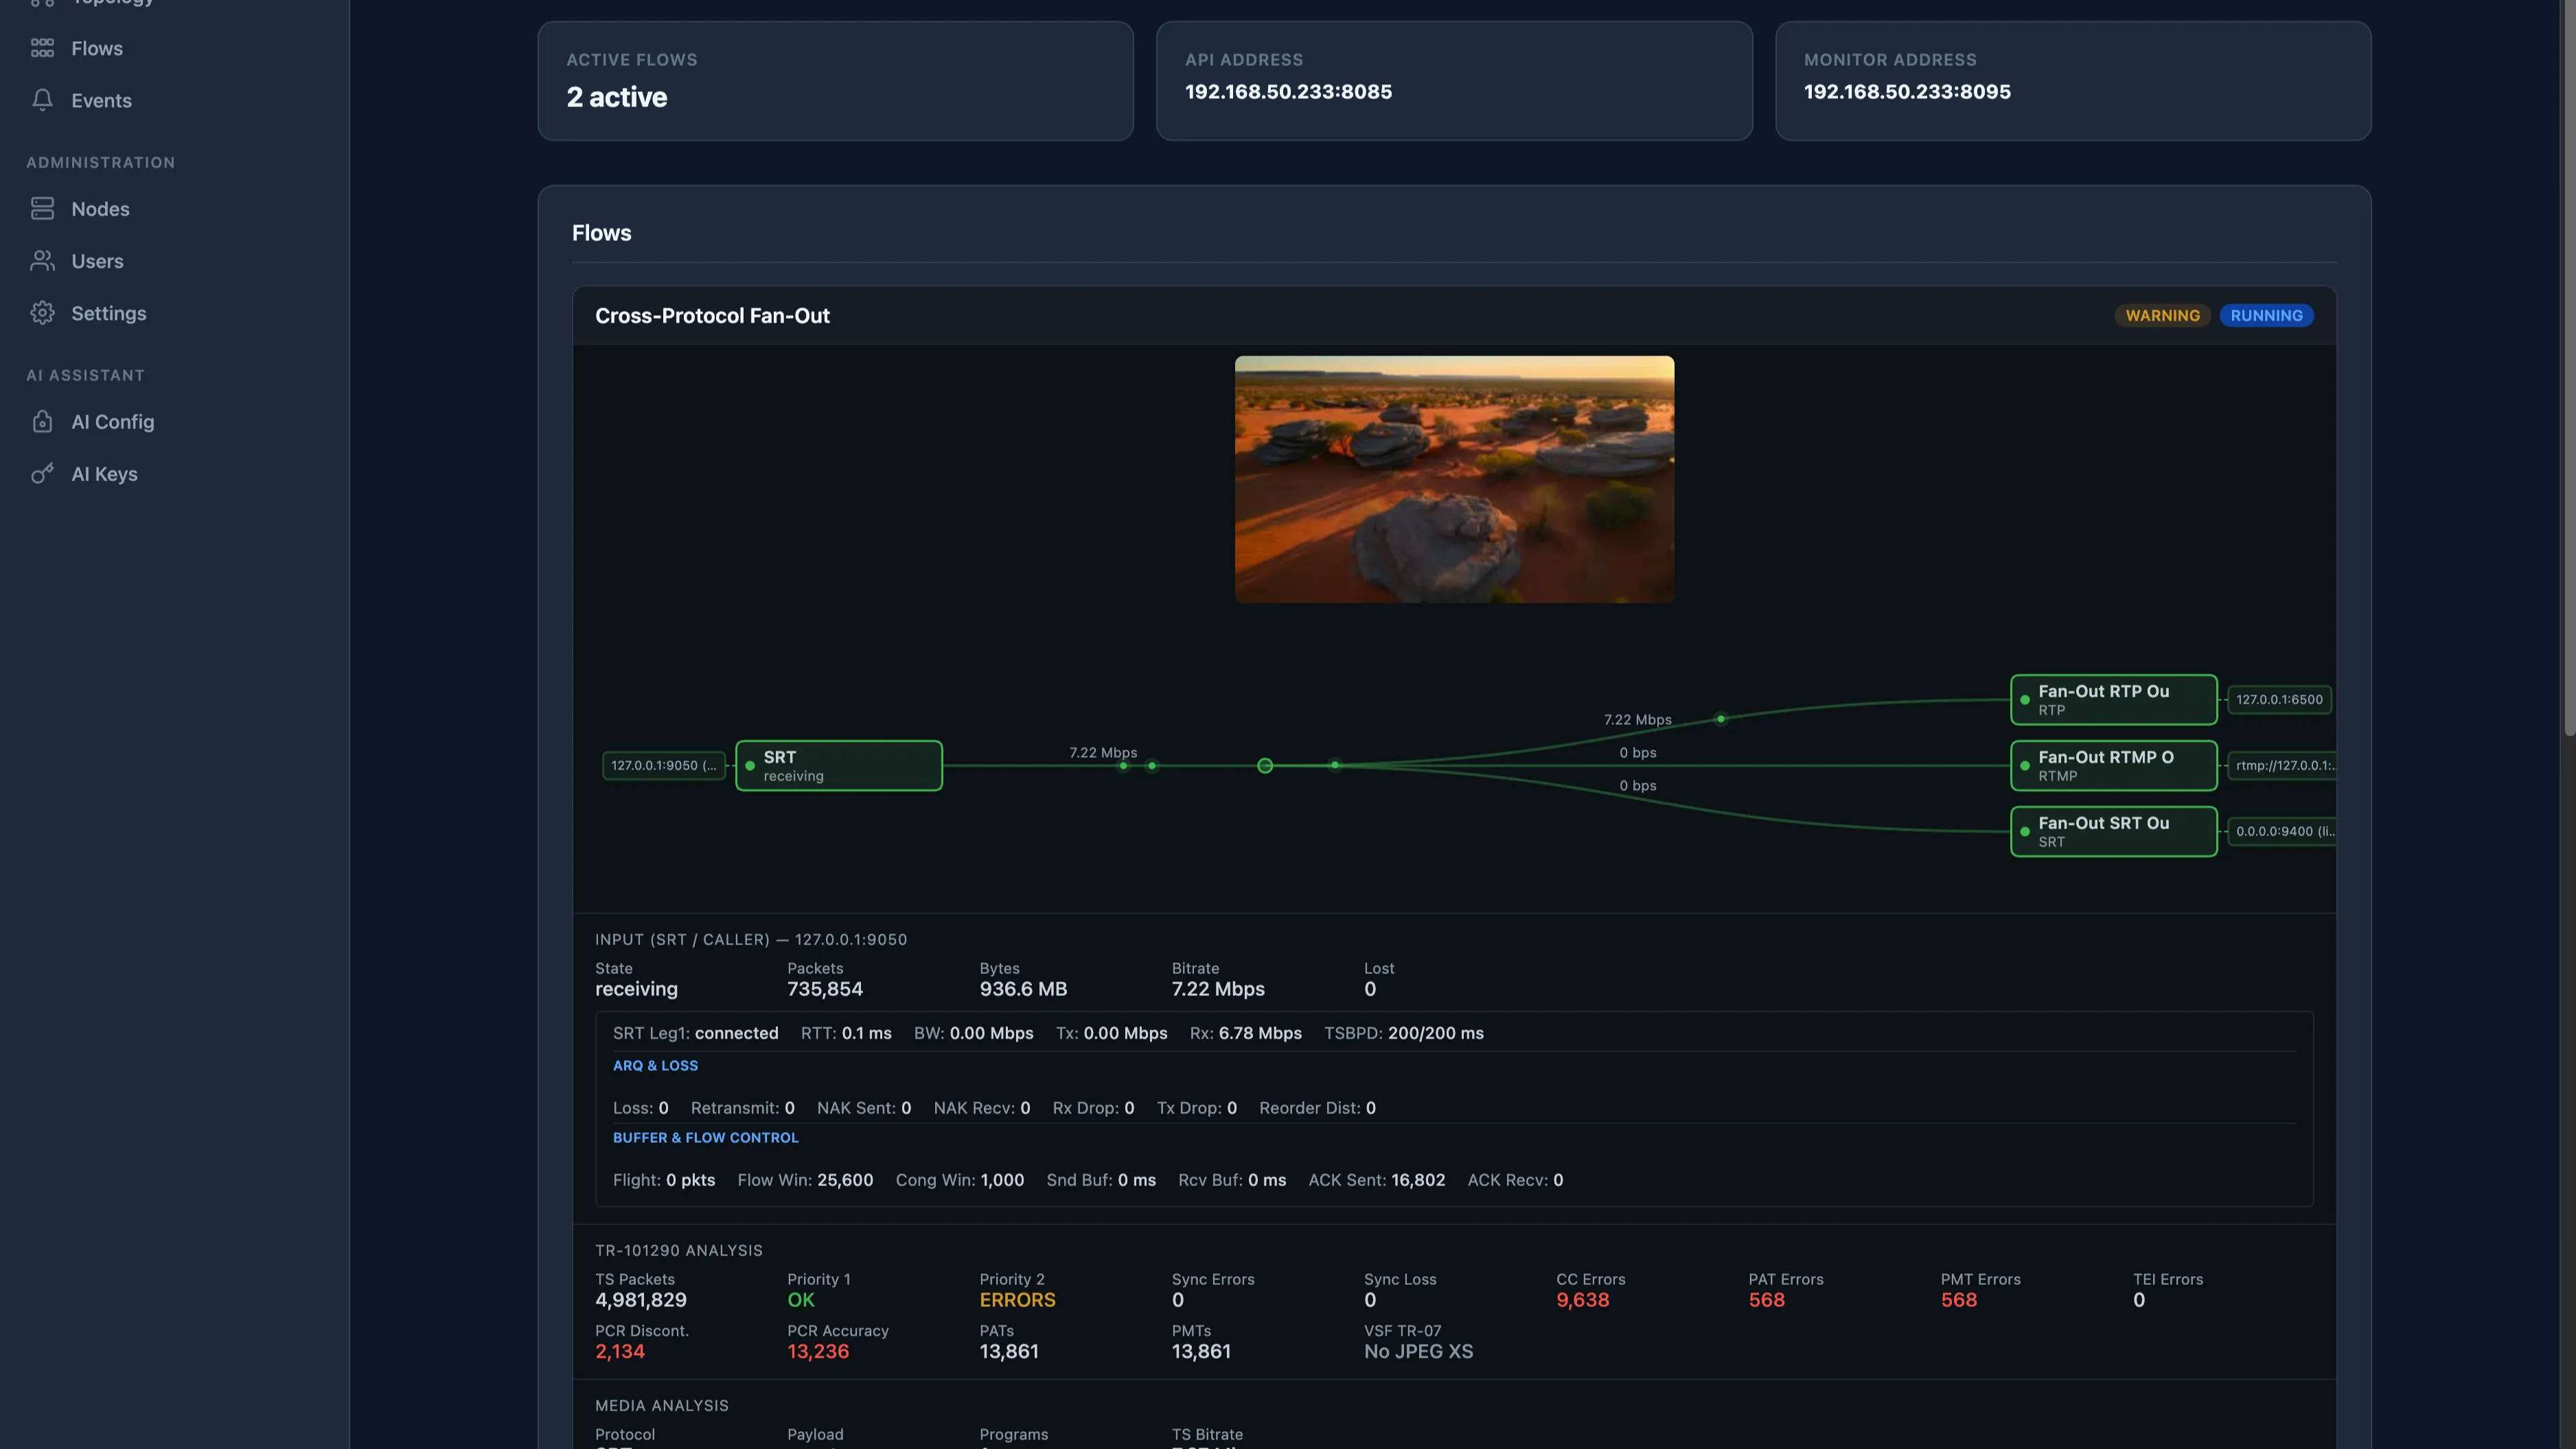
Task: Open the Flows page from sidebar
Action: 97,48
